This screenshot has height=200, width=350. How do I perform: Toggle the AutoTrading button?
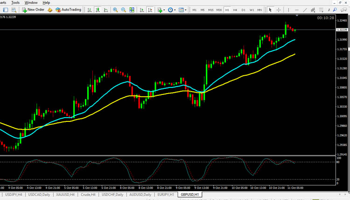pyautogui.click(x=68, y=10)
